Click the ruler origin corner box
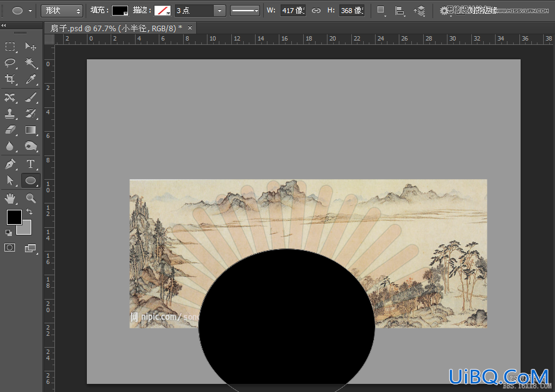Viewport: 555px width, 392px height. click(x=49, y=39)
